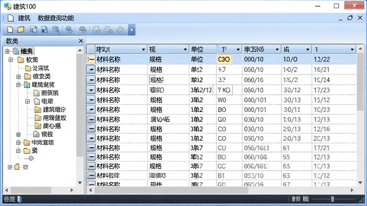The width and height of the screenshot is (367, 206).
Task: Click the blue list view icon in status bar
Action: coord(306,199)
